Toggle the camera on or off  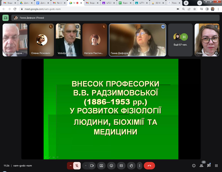tap(92, 166)
